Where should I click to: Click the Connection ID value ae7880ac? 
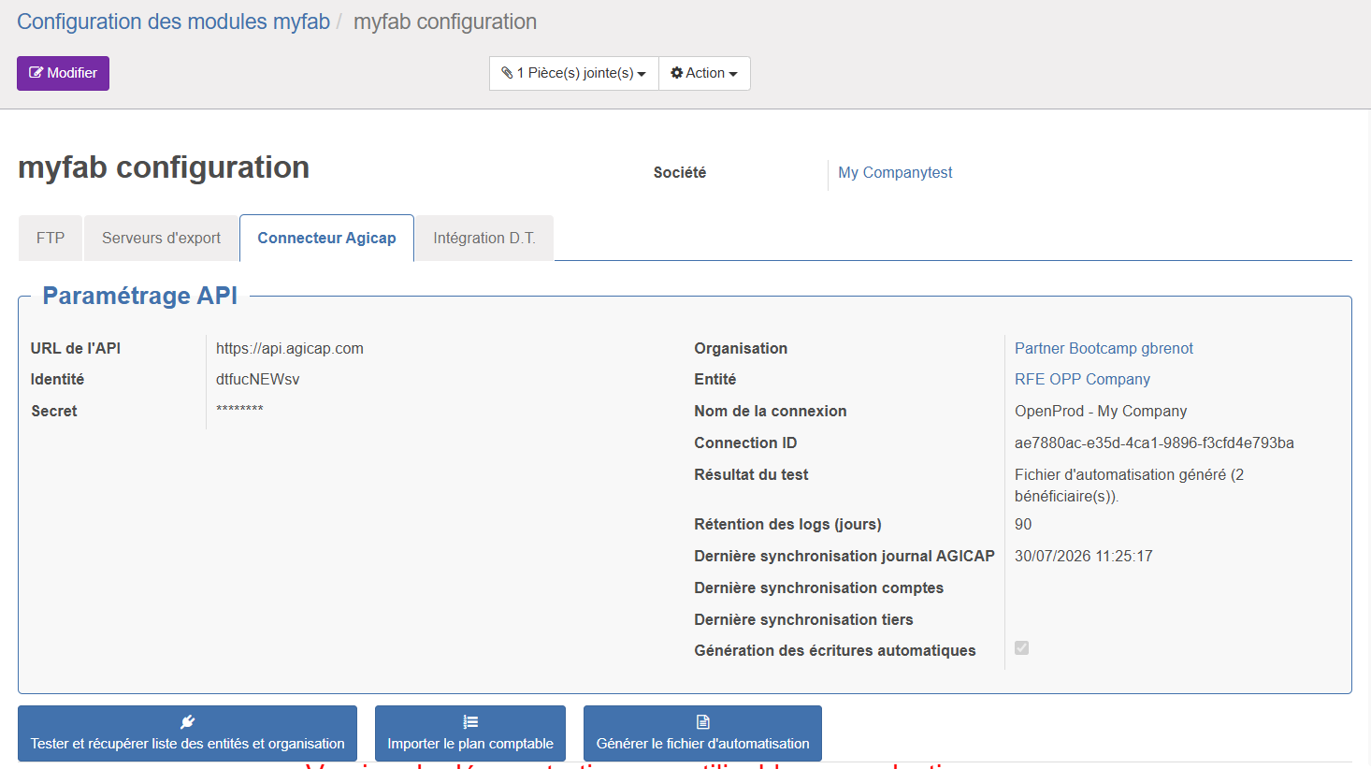pyautogui.click(x=1154, y=443)
